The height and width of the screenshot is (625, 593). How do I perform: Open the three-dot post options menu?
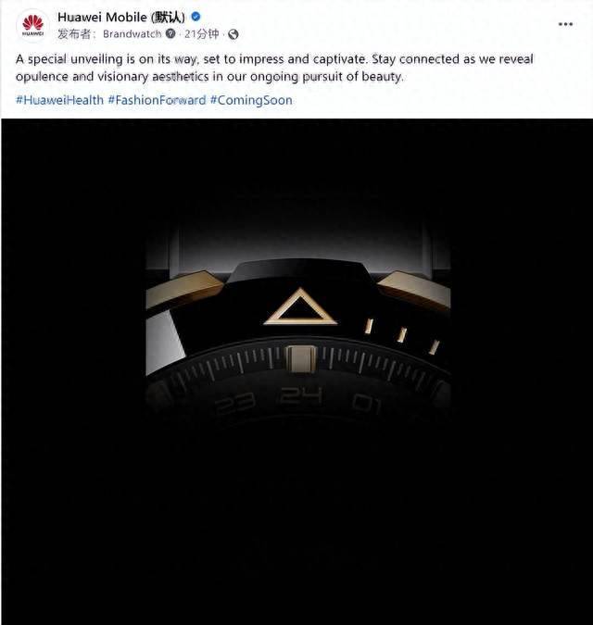[x=565, y=24]
